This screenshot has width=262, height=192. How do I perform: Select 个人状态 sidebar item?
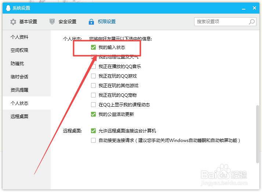(26, 103)
